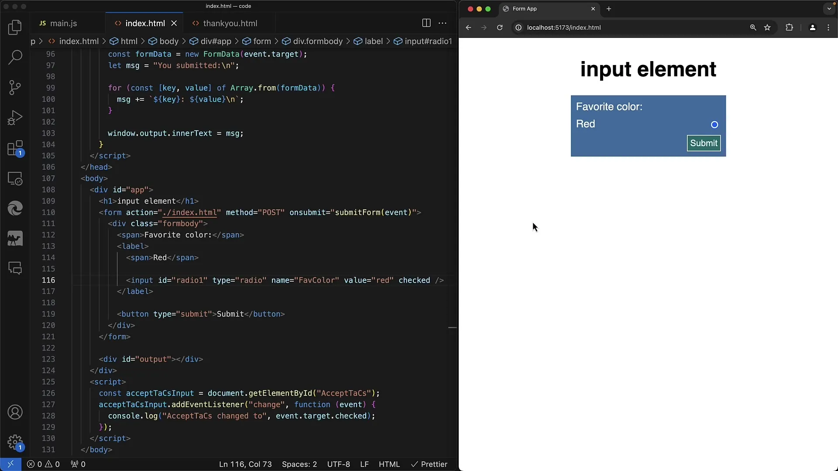
Task: Open the formbody breadcrumb expander
Action: pyautogui.click(x=350, y=41)
